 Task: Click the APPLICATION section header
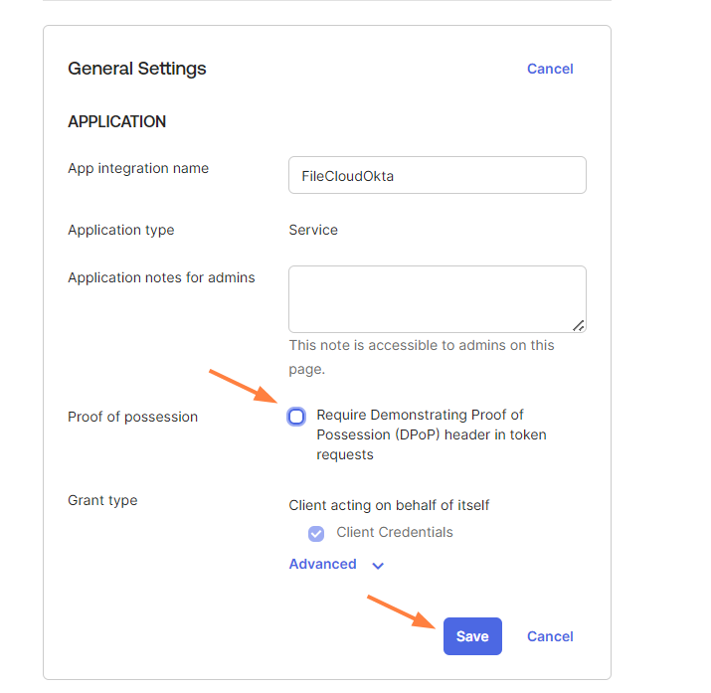(x=117, y=121)
